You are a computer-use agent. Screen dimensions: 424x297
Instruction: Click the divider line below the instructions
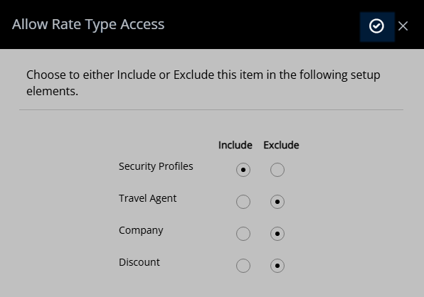coord(211,109)
